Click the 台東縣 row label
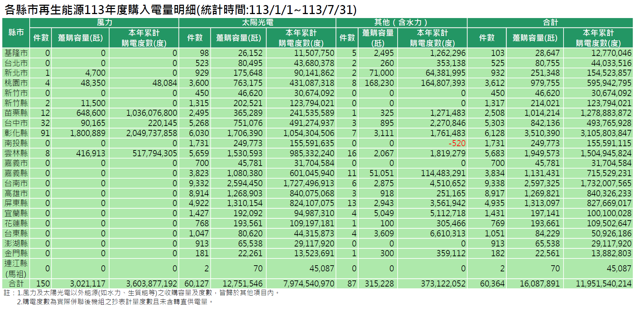 [x=16, y=233]
